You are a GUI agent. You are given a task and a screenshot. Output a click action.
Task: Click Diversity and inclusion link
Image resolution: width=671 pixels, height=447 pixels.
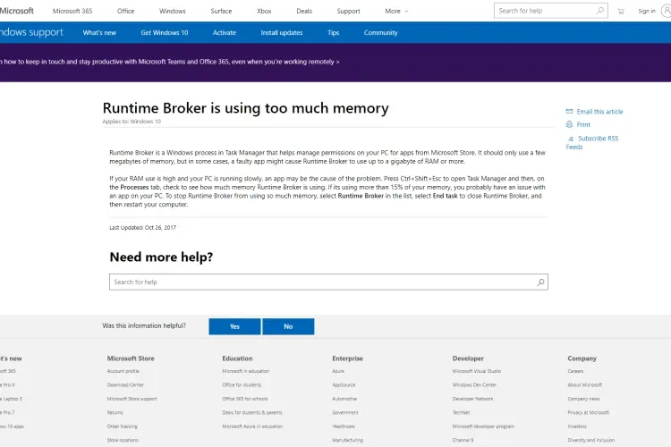591,440
